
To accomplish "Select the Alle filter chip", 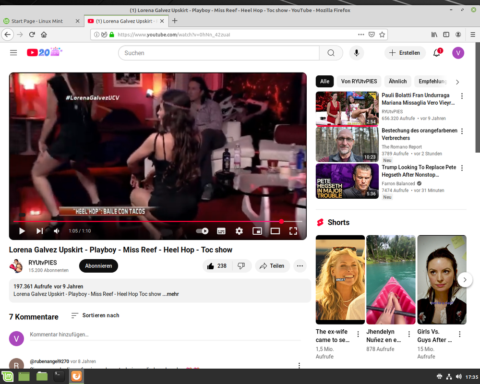I will coord(324,82).
